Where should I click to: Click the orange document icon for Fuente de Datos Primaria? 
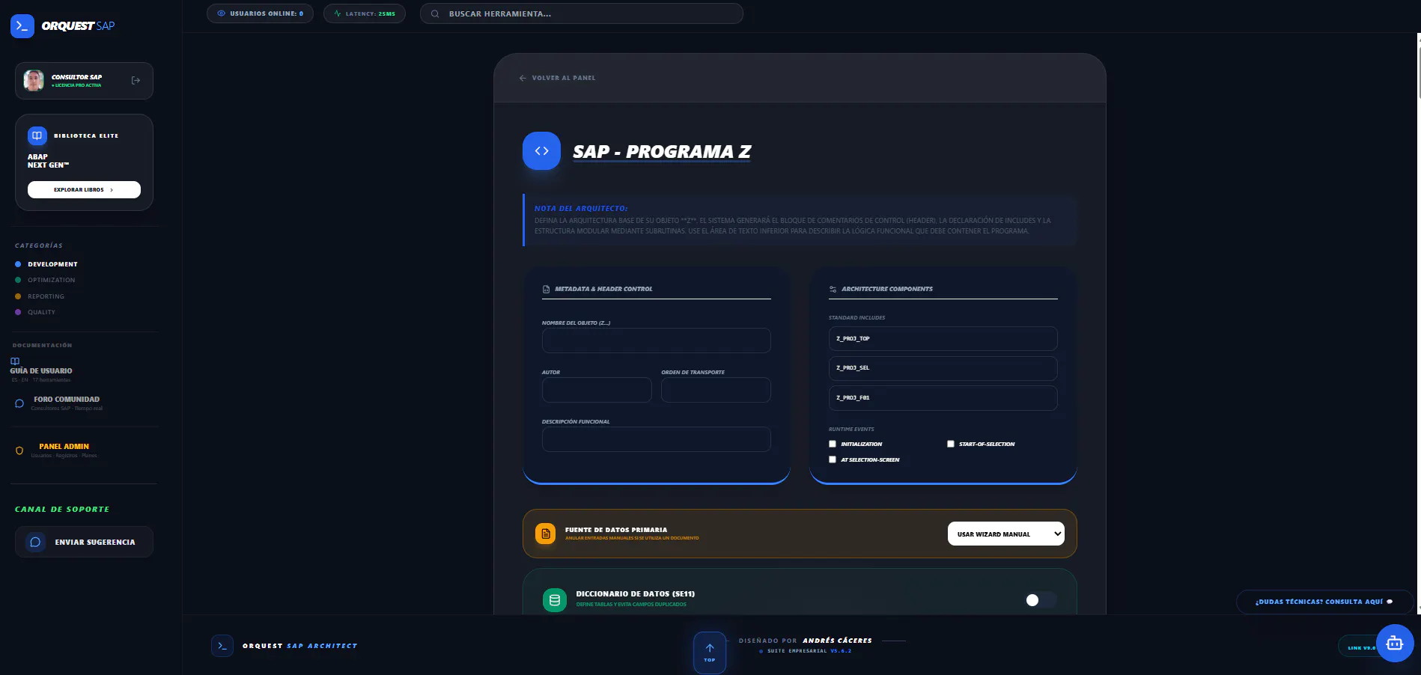click(x=546, y=534)
